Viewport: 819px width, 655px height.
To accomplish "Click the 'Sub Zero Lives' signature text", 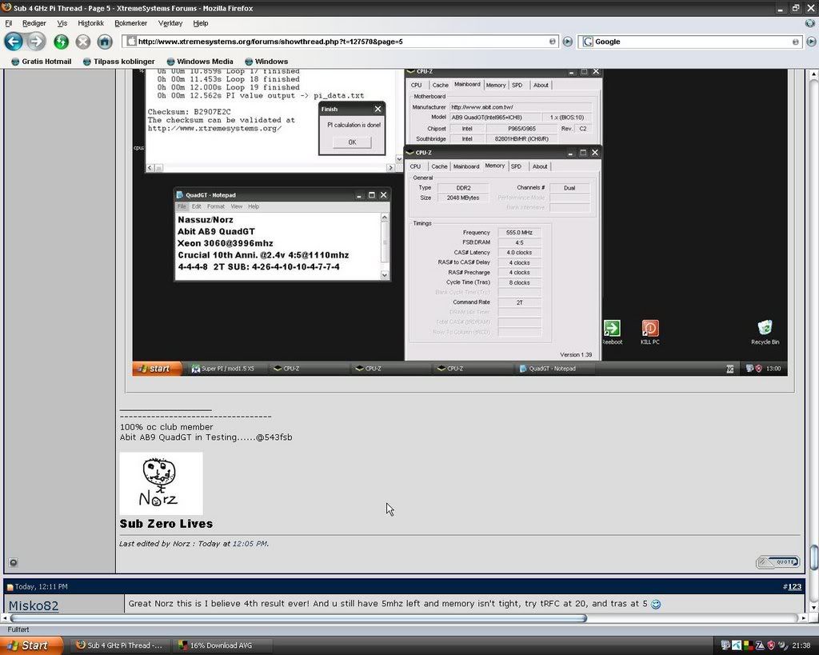I will click(x=166, y=523).
